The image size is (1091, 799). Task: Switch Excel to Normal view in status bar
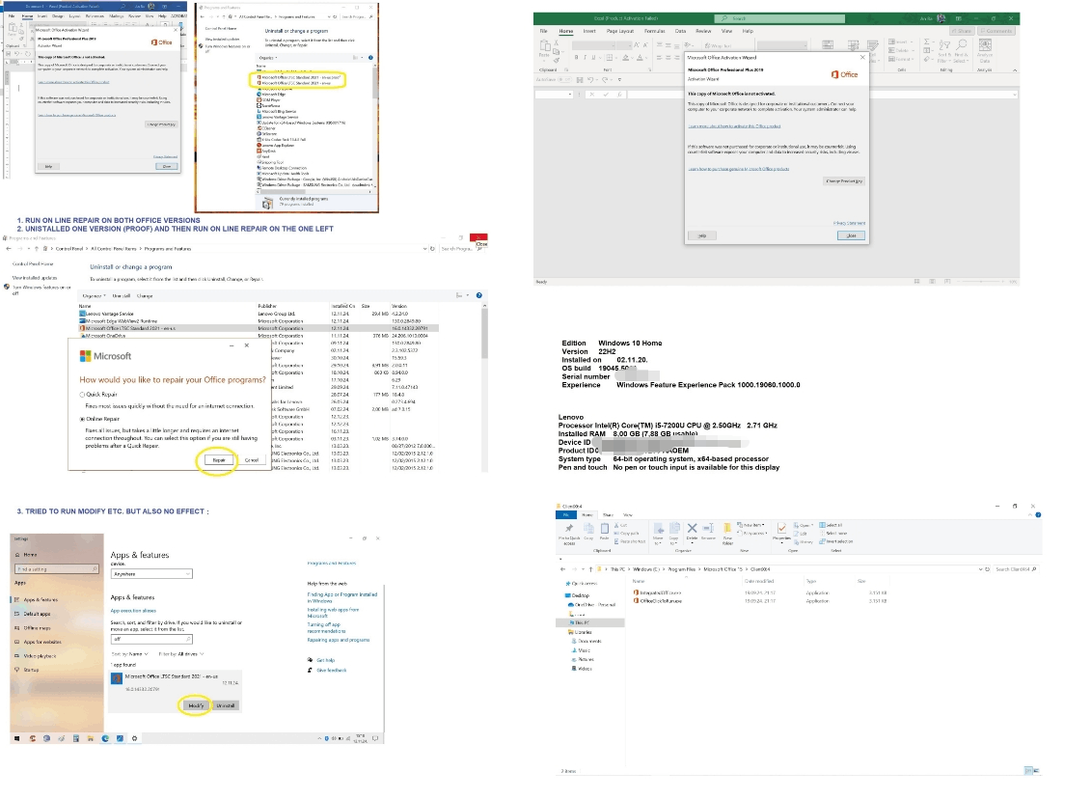916,281
